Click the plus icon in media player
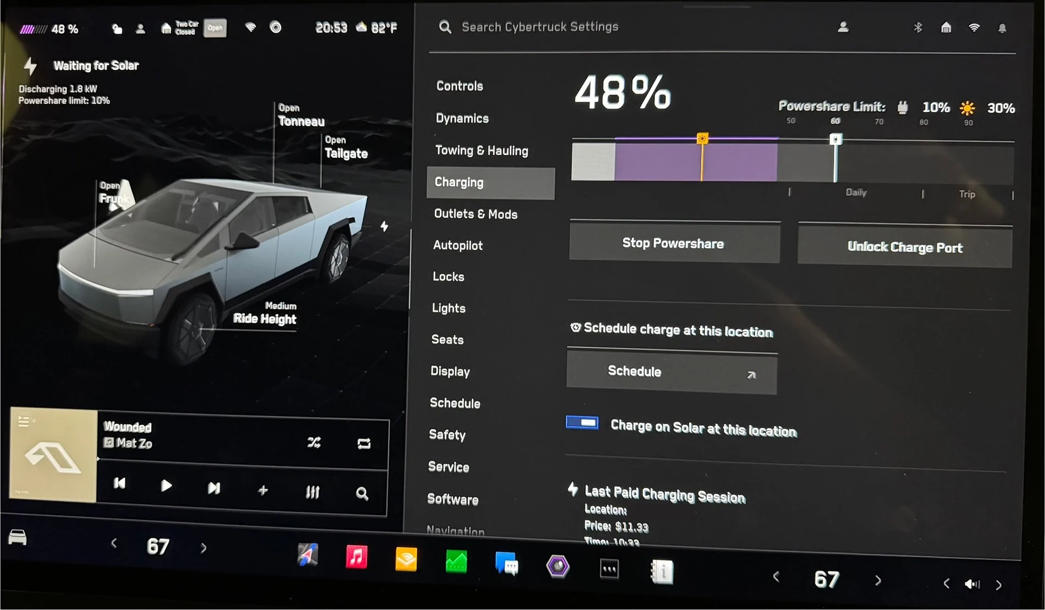Viewport: 1045px width, 610px height. [263, 490]
